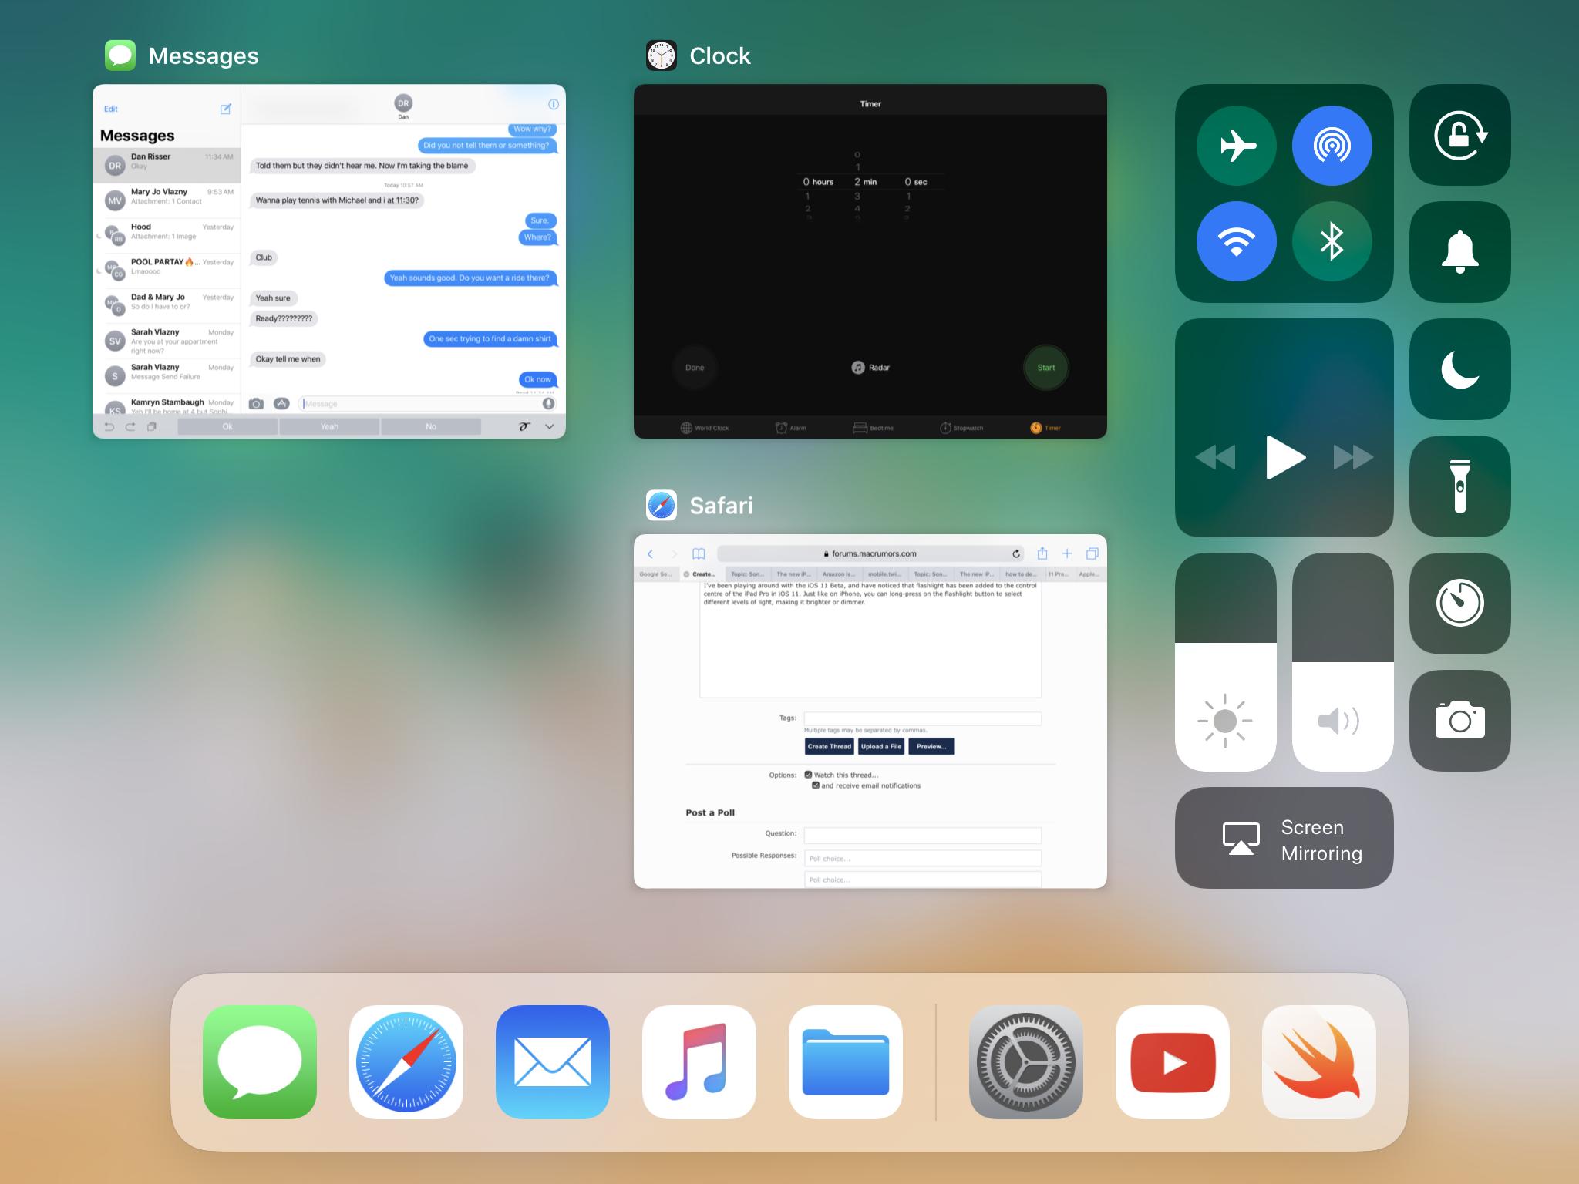Toggle Airplane Mode on
This screenshot has width=1579, height=1184.
(x=1236, y=146)
